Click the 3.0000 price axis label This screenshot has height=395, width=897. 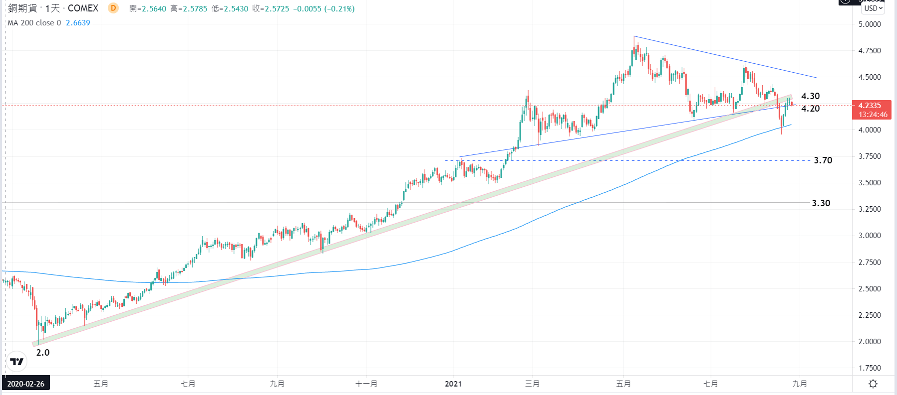coord(870,236)
